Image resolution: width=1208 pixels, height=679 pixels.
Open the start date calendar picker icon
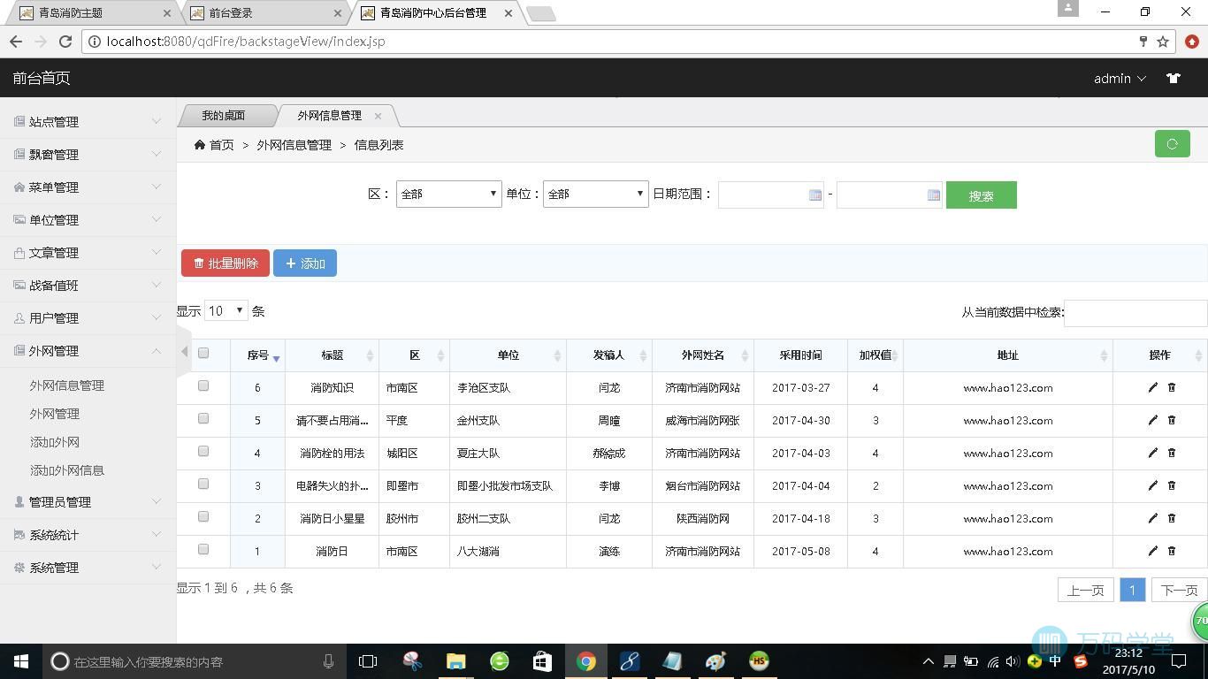815,195
